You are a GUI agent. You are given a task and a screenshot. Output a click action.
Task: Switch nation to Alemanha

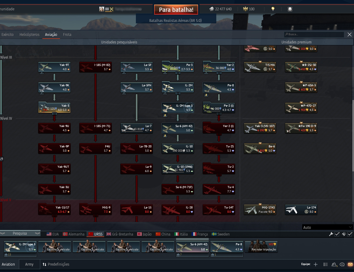tap(74, 234)
